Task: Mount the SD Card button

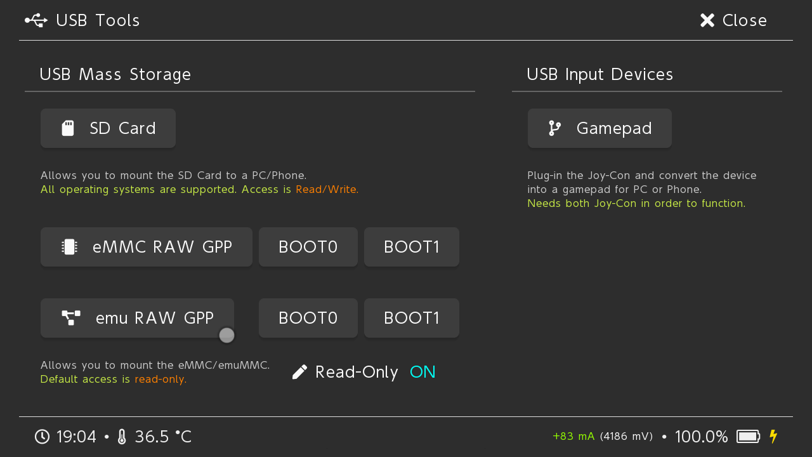Action: click(x=108, y=128)
